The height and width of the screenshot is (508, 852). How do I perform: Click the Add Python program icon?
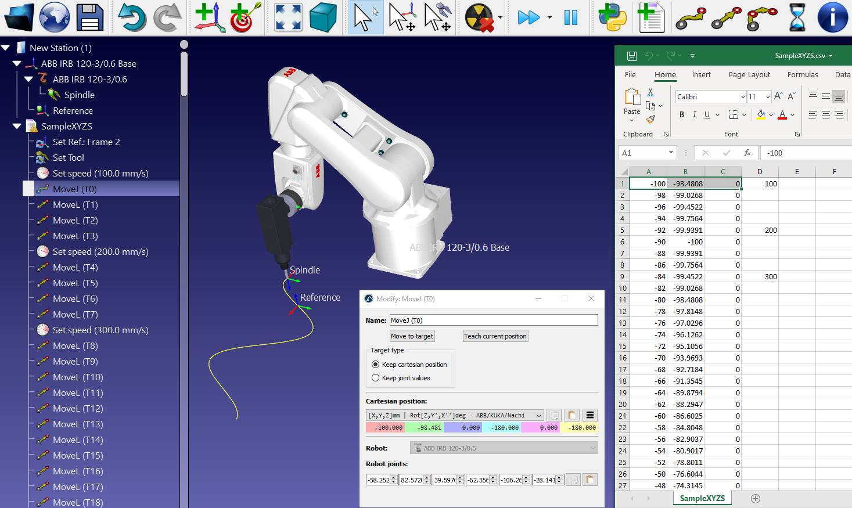tap(612, 17)
